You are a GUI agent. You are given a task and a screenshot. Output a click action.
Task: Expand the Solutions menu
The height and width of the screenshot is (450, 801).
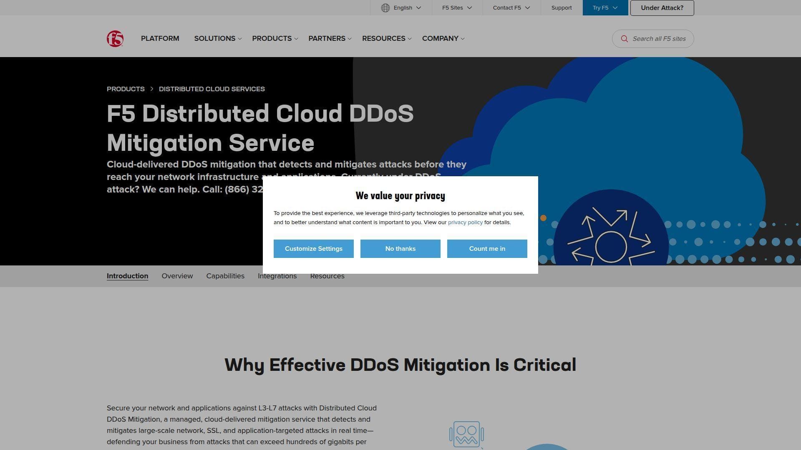click(x=218, y=38)
